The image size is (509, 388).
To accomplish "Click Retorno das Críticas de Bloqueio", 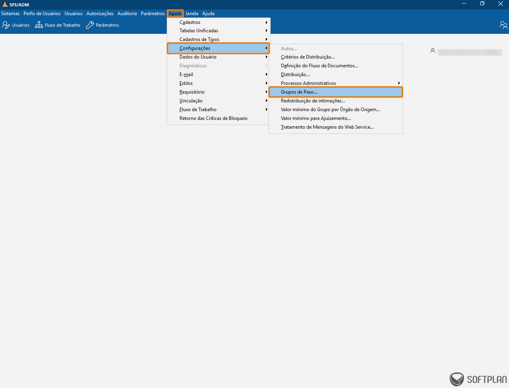I will pos(213,118).
